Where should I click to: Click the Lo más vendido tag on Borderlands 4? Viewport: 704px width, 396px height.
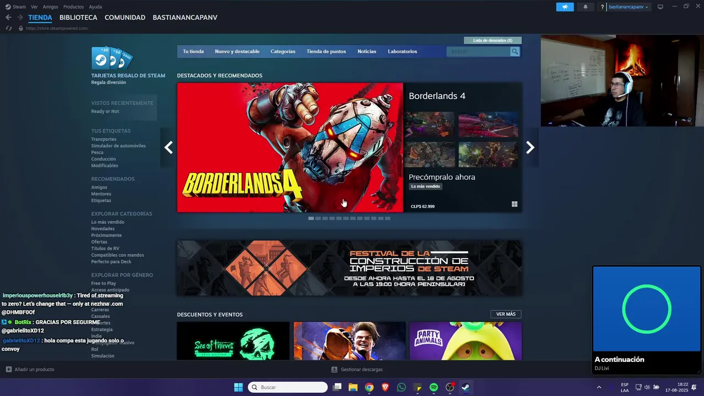point(426,186)
